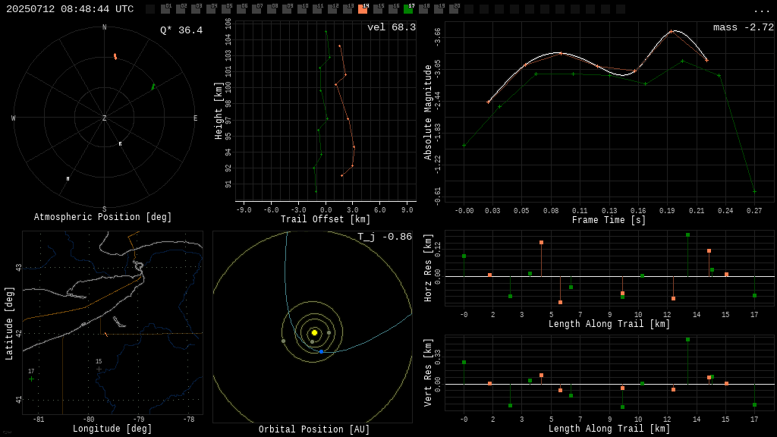Click the vel 68.3 velocity readout
The width and height of the screenshot is (777, 437).
click(391, 28)
